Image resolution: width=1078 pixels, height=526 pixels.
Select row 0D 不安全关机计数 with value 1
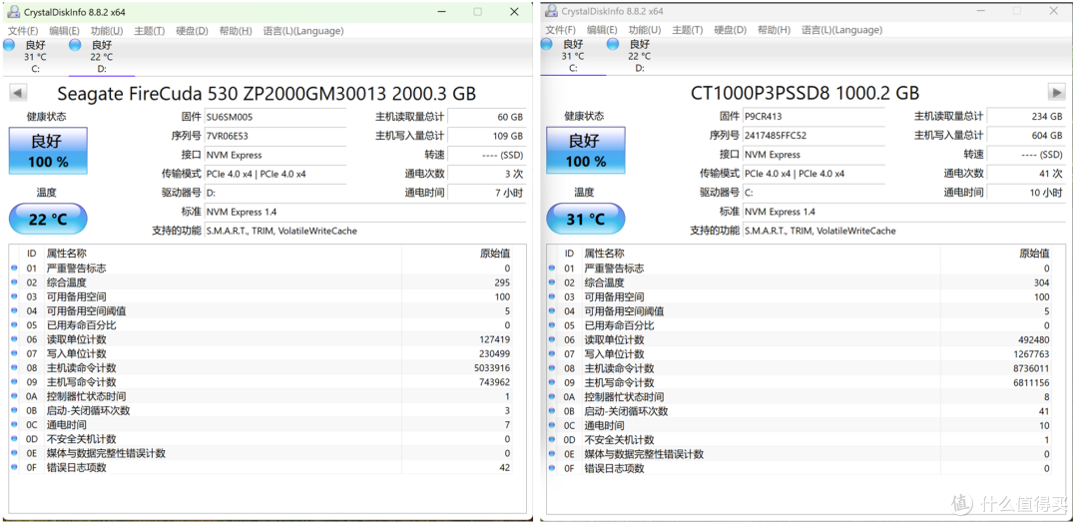point(801,440)
